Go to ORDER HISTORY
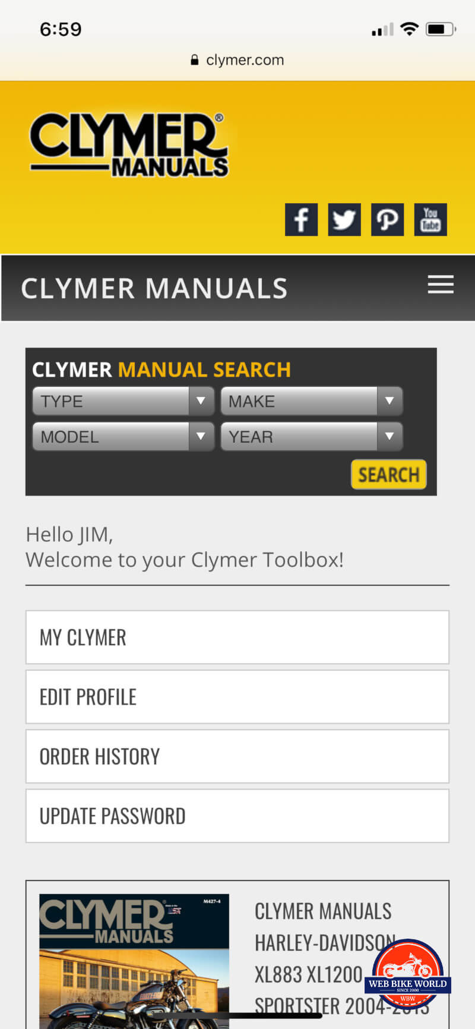 pyautogui.click(x=237, y=756)
